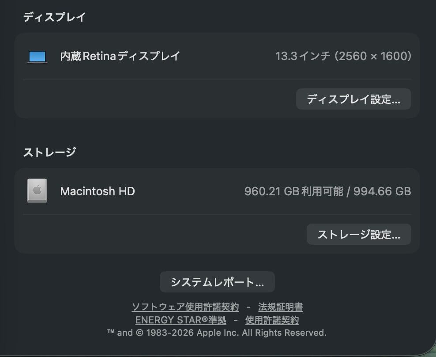The width and height of the screenshot is (436, 357).
Task: Follow the ENERGY STAR®準拠 link
Action: pos(180,320)
